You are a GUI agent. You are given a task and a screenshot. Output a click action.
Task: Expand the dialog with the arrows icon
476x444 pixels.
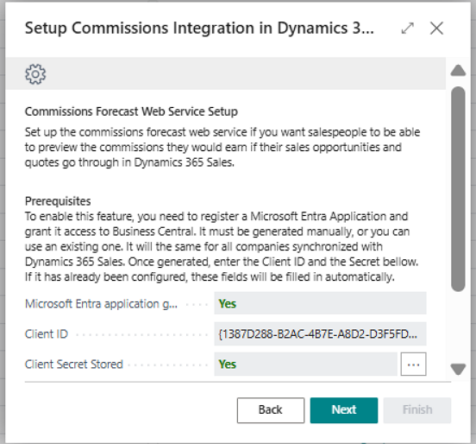pyautogui.click(x=407, y=29)
